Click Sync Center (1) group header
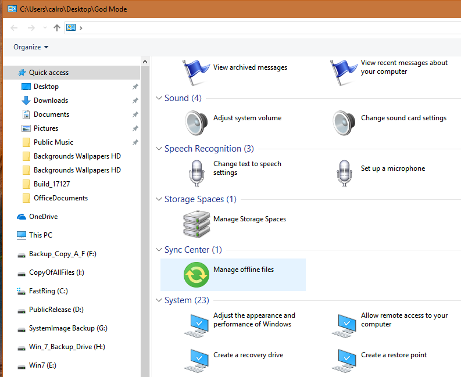The image size is (461, 377). (x=193, y=250)
